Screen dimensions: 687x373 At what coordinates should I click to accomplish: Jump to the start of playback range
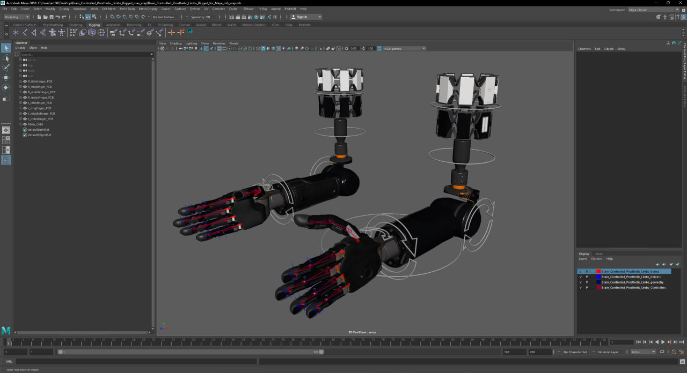(638, 342)
